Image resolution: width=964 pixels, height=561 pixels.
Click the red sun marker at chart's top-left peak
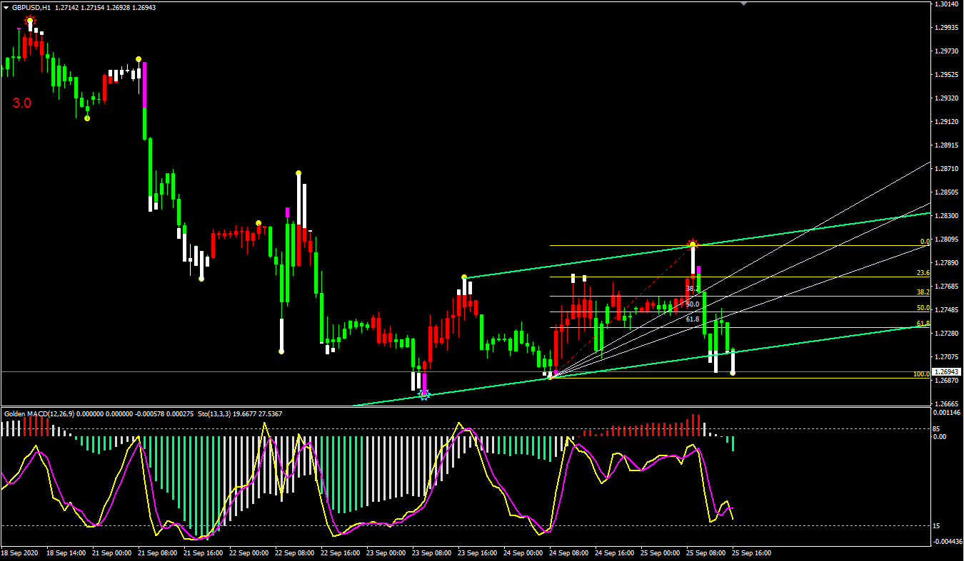(x=30, y=21)
